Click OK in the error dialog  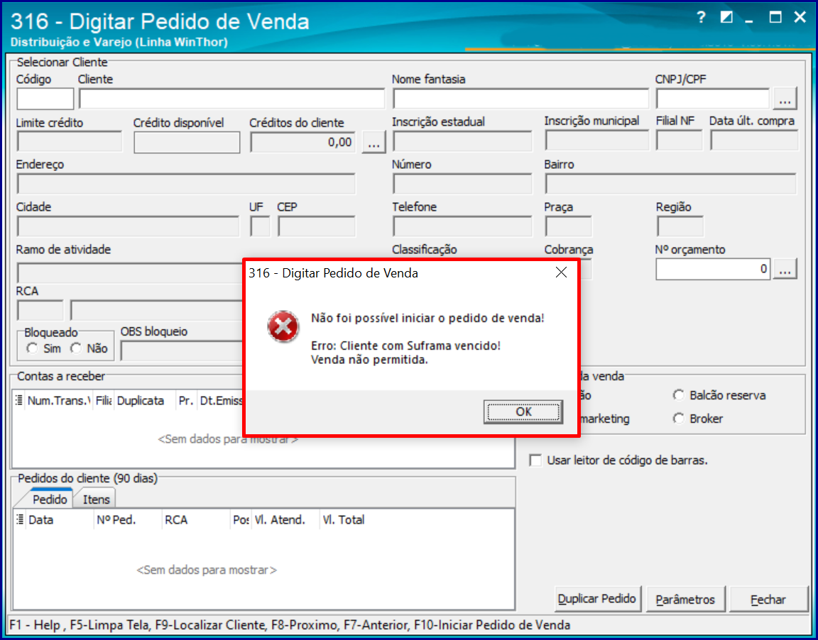pos(523,412)
